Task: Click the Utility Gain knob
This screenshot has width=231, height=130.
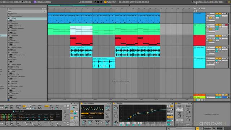Action: (x=188, y=112)
